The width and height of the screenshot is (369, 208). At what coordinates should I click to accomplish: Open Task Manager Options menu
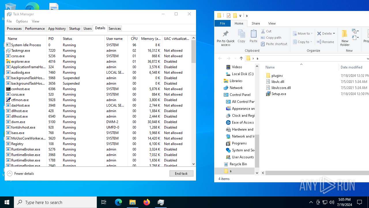click(x=22, y=21)
